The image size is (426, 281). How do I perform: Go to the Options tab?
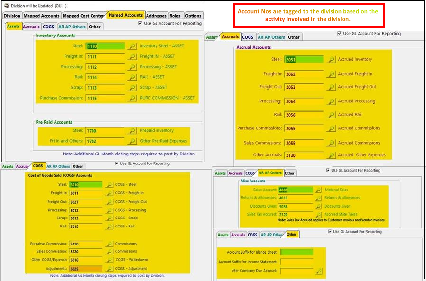193,16
